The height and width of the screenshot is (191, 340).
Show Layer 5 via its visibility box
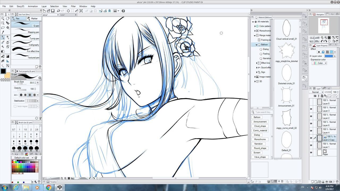(x=311, y=102)
